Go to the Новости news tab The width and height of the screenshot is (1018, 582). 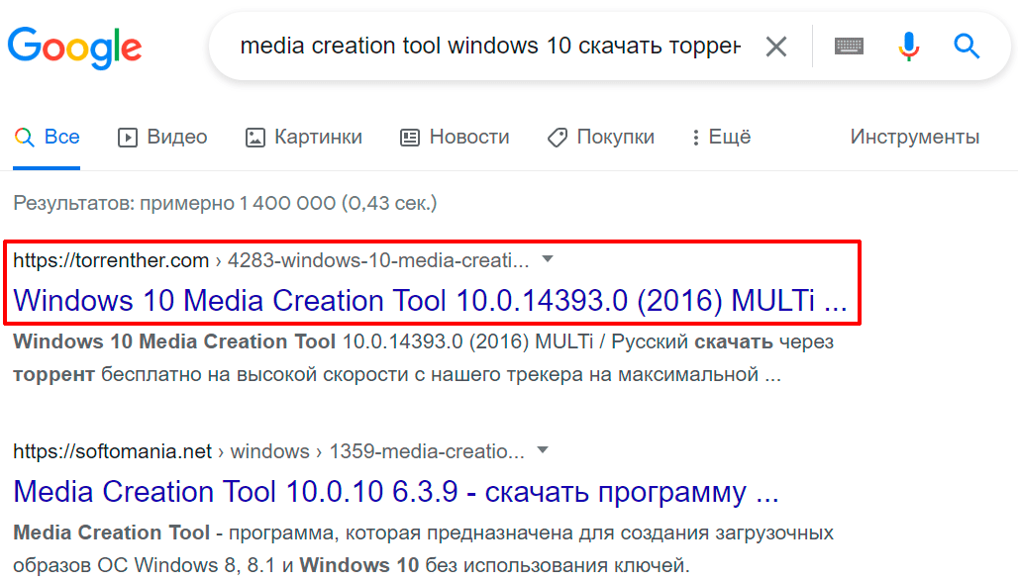tap(455, 138)
